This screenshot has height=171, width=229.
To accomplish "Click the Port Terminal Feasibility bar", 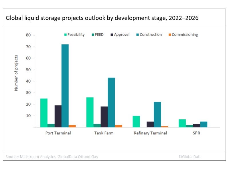I will pyautogui.click(x=44, y=113).
